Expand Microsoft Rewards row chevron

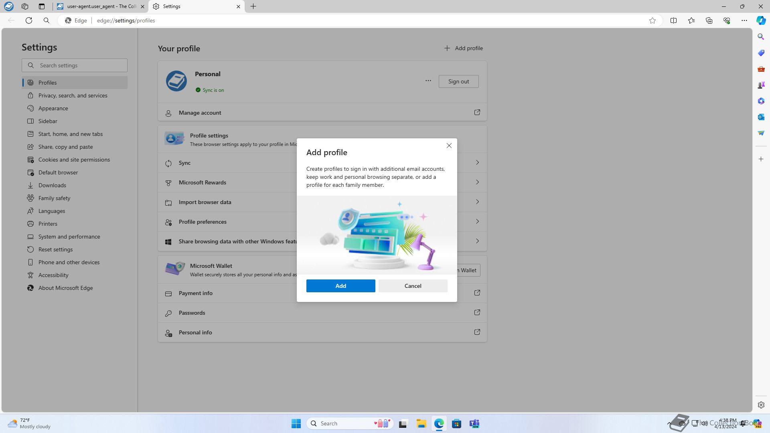(477, 182)
